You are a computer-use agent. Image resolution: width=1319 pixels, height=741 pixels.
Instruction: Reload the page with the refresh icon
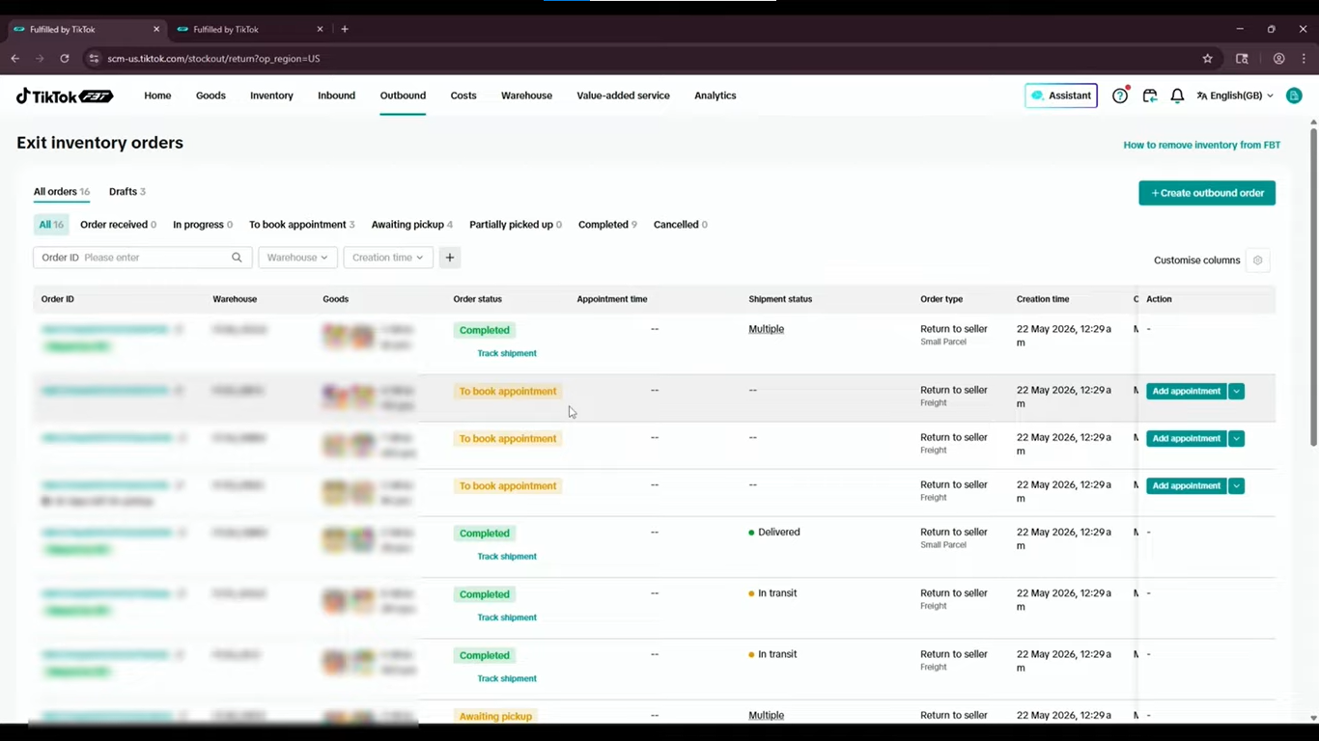pos(65,59)
